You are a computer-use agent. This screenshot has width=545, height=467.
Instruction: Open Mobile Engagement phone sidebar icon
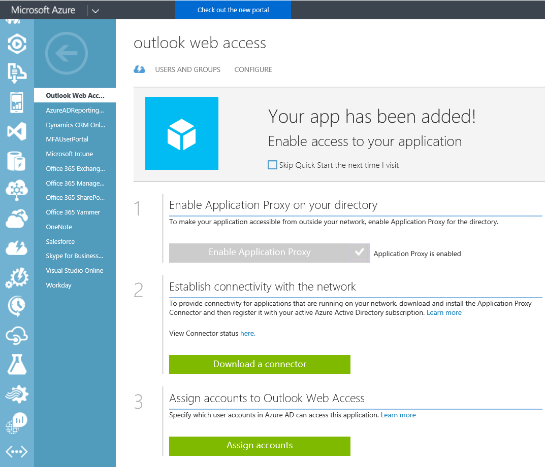[17, 102]
